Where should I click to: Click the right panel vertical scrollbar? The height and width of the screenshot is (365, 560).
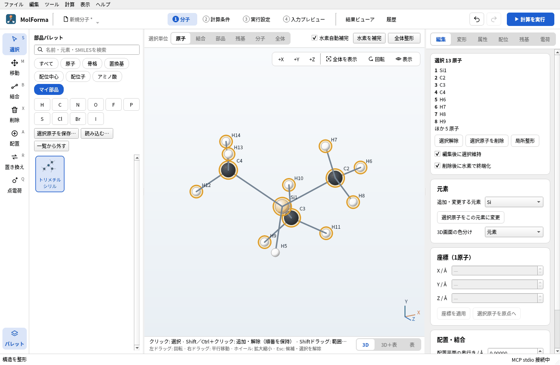(x=557, y=202)
